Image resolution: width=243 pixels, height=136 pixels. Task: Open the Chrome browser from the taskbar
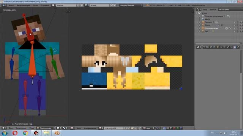click(25, 133)
